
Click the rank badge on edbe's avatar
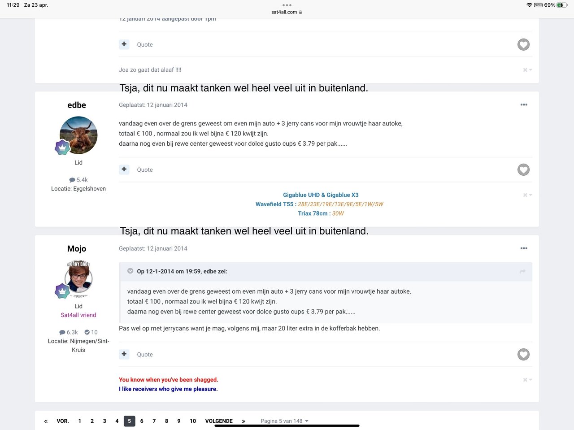click(x=62, y=147)
